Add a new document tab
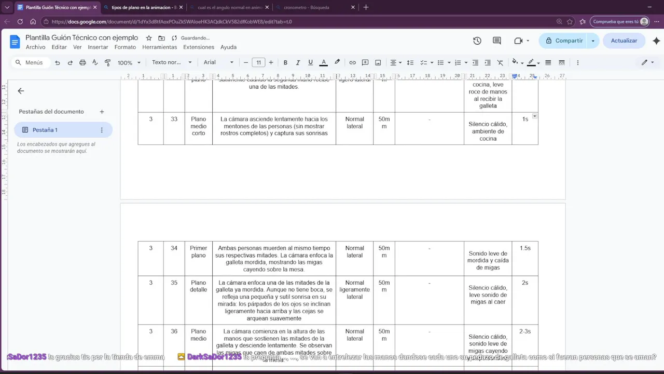Viewport: 664px width, 374px height. [102, 112]
